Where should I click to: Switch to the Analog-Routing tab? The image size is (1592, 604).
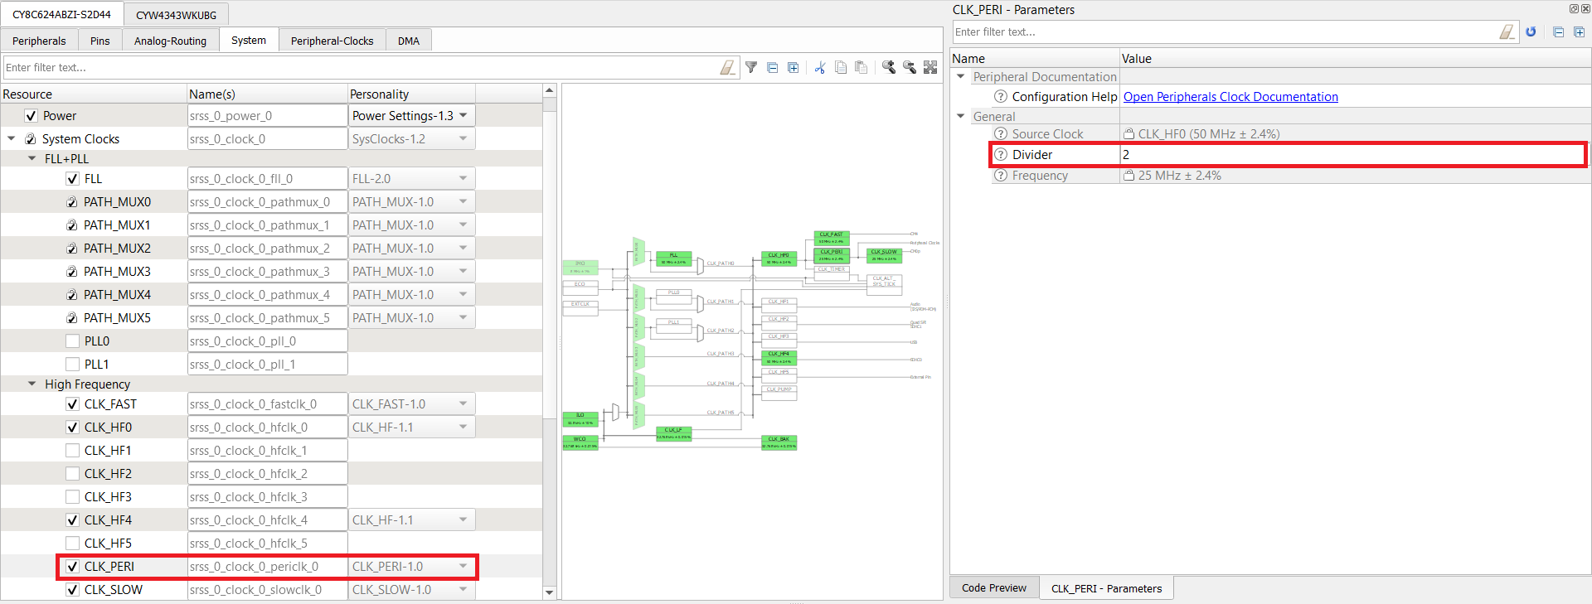pyautogui.click(x=170, y=41)
